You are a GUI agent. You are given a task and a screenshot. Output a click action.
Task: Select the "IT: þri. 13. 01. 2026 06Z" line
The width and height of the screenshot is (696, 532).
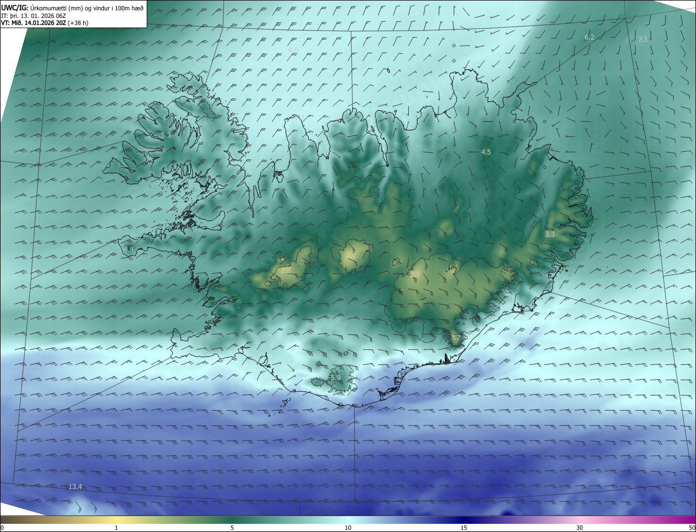coord(34,16)
